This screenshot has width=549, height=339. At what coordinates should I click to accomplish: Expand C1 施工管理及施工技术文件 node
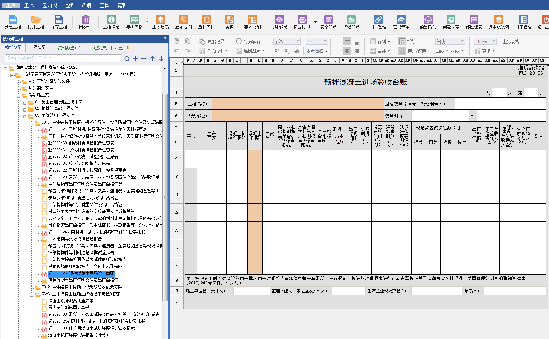25,102
